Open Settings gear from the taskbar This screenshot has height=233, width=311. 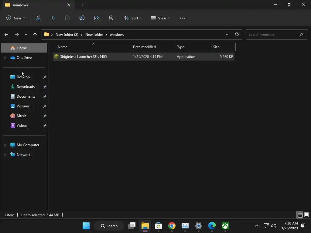[199, 226]
